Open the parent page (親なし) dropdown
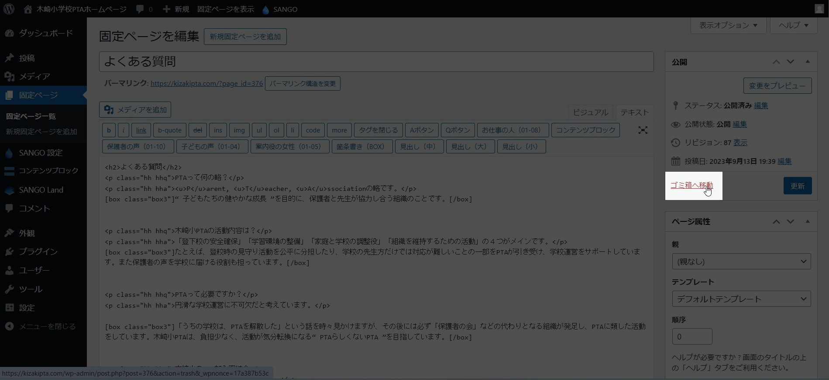The width and height of the screenshot is (829, 380). pyautogui.click(x=741, y=261)
